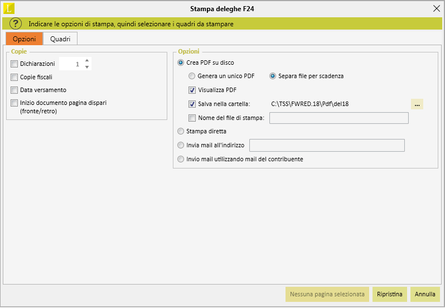Select Genera un unico PDF option
Image resolution: width=445 pixels, height=308 pixels.
coord(192,76)
